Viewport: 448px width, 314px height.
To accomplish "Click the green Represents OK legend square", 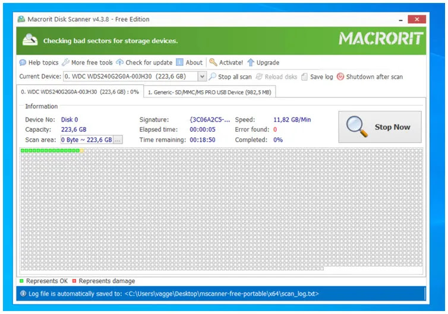I will pyautogui.click(x=21, y=281).
